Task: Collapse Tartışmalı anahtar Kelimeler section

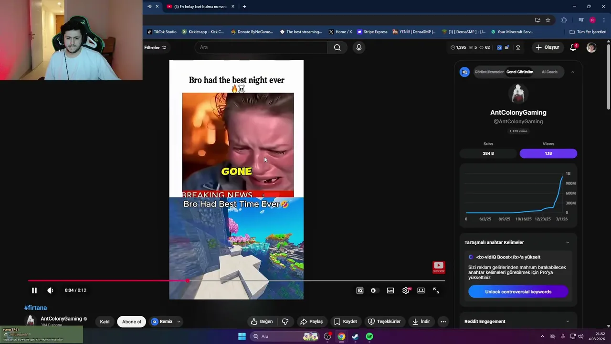Action: pos(568,242)
